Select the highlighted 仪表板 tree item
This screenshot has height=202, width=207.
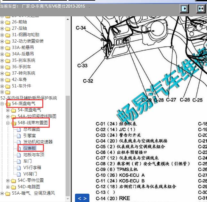click(x=29, y=148)
